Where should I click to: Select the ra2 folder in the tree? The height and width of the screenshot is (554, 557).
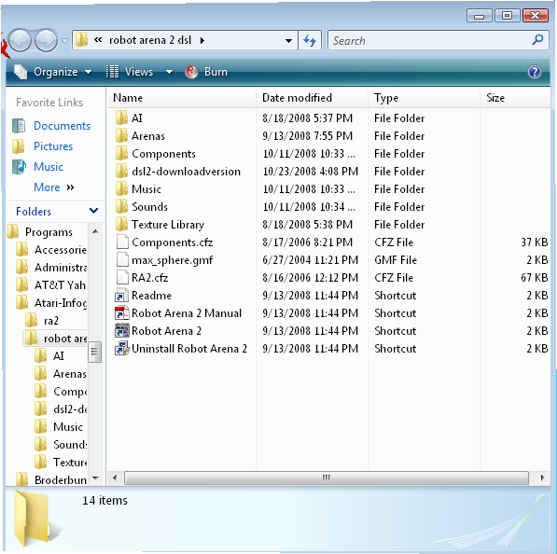(x=42, y=321)
